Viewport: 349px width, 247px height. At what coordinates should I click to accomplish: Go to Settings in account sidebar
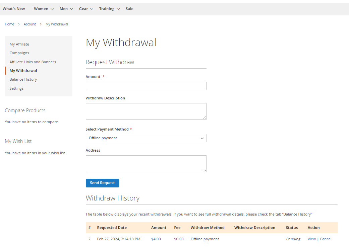tap(16, 89)
